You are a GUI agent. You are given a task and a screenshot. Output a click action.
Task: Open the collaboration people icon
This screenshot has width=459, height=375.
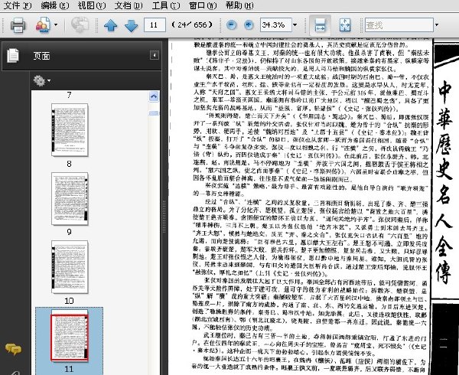pos(44,25)
